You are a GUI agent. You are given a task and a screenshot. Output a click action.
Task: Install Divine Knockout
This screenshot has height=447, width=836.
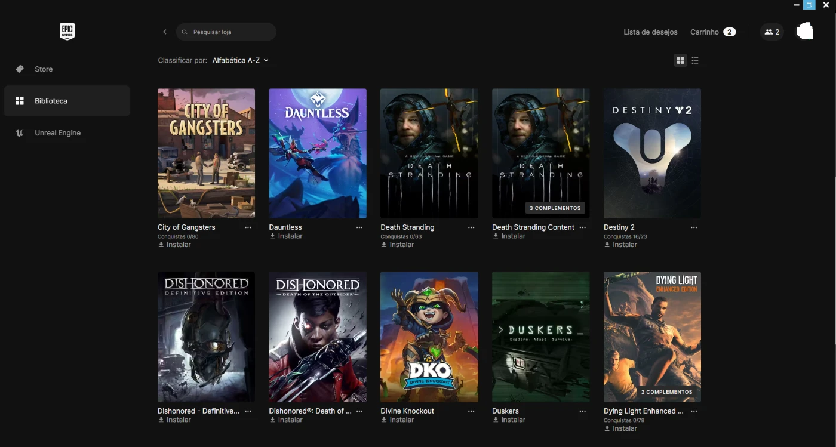tap(397, 420)
